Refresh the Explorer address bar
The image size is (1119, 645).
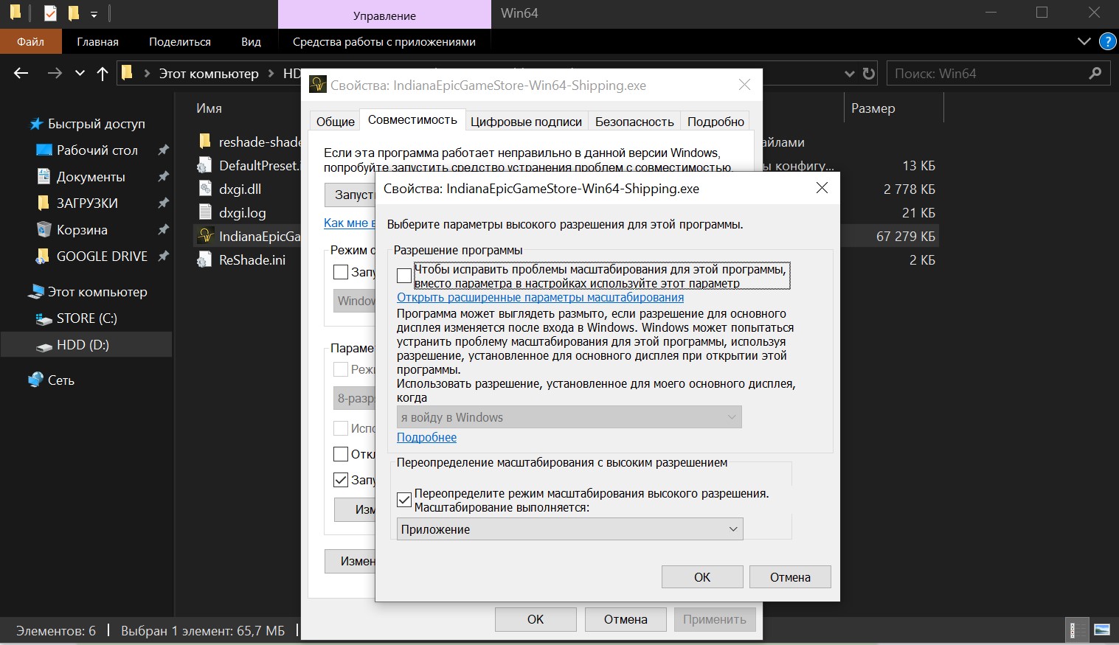pos(869,74)
